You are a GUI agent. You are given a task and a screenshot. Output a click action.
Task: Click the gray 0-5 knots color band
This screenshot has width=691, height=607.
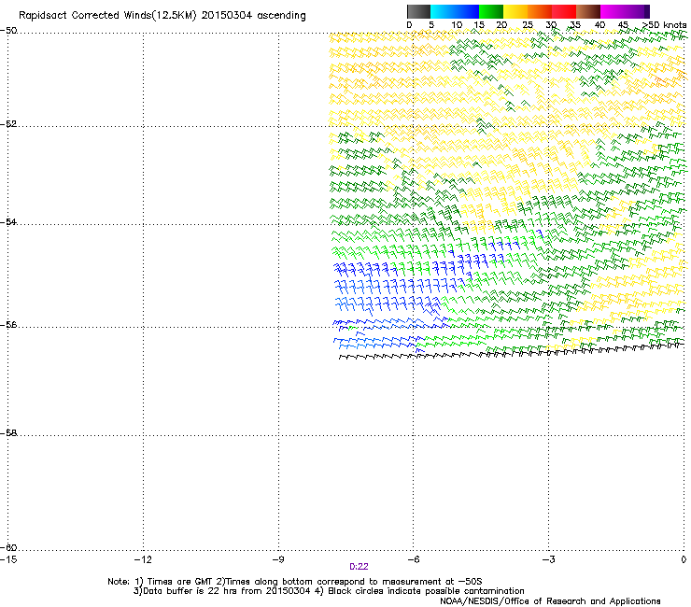(x=418, y=11)
